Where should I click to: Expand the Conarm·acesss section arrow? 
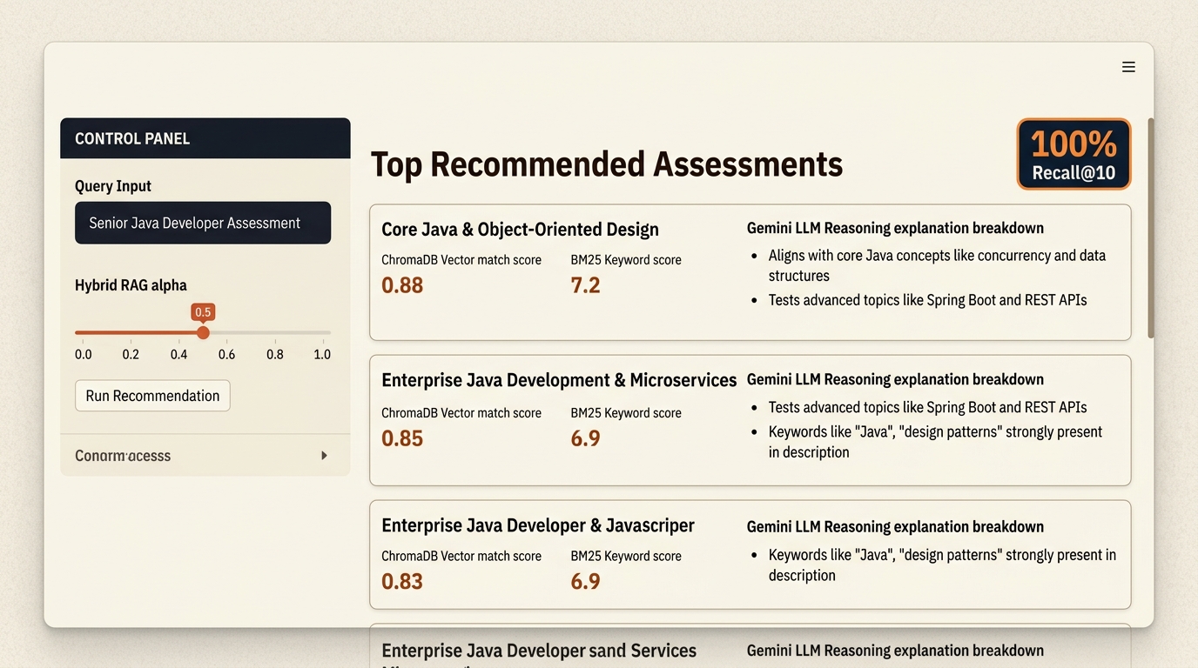[324, 456]
